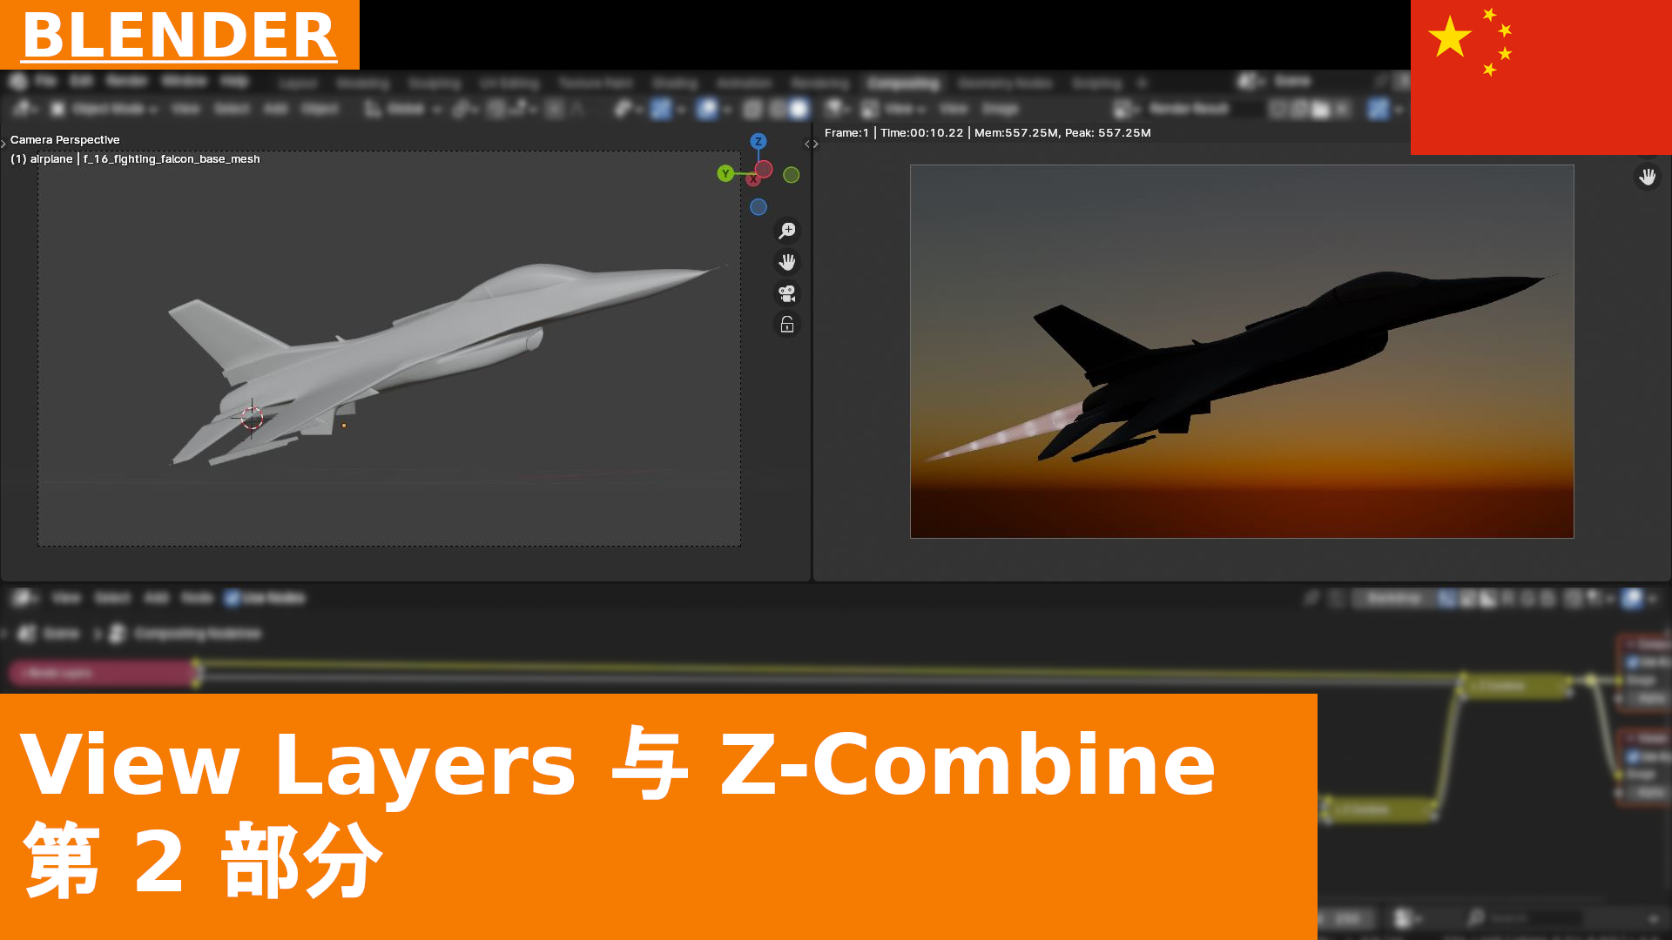
Task: Open the 3D viewport Object menu
Action: [x=320, y=109]
